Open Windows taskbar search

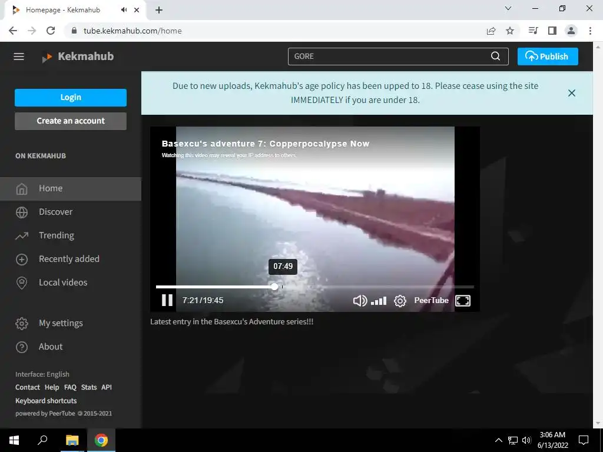coord(42,440)
